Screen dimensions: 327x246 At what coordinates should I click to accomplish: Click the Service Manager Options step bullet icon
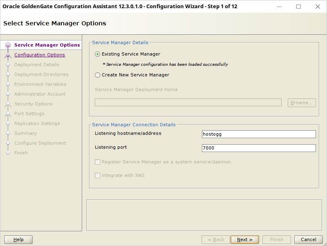pyautogui.click(x=8, y=45)
